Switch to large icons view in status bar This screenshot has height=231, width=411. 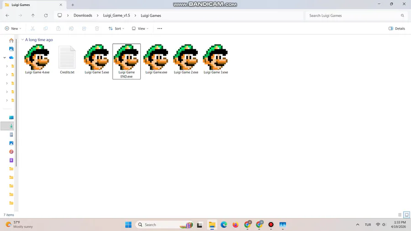tap(406, 215)
